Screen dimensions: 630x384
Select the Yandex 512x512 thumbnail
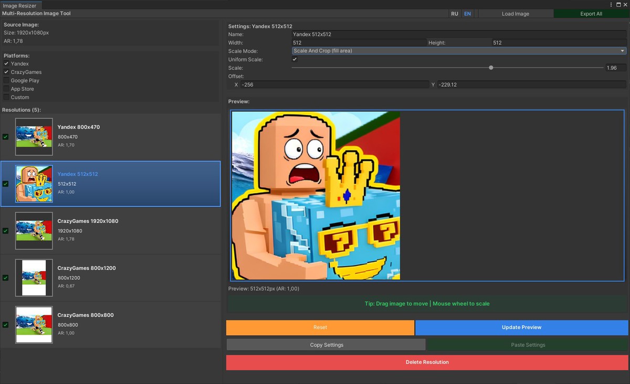(34, 184)
